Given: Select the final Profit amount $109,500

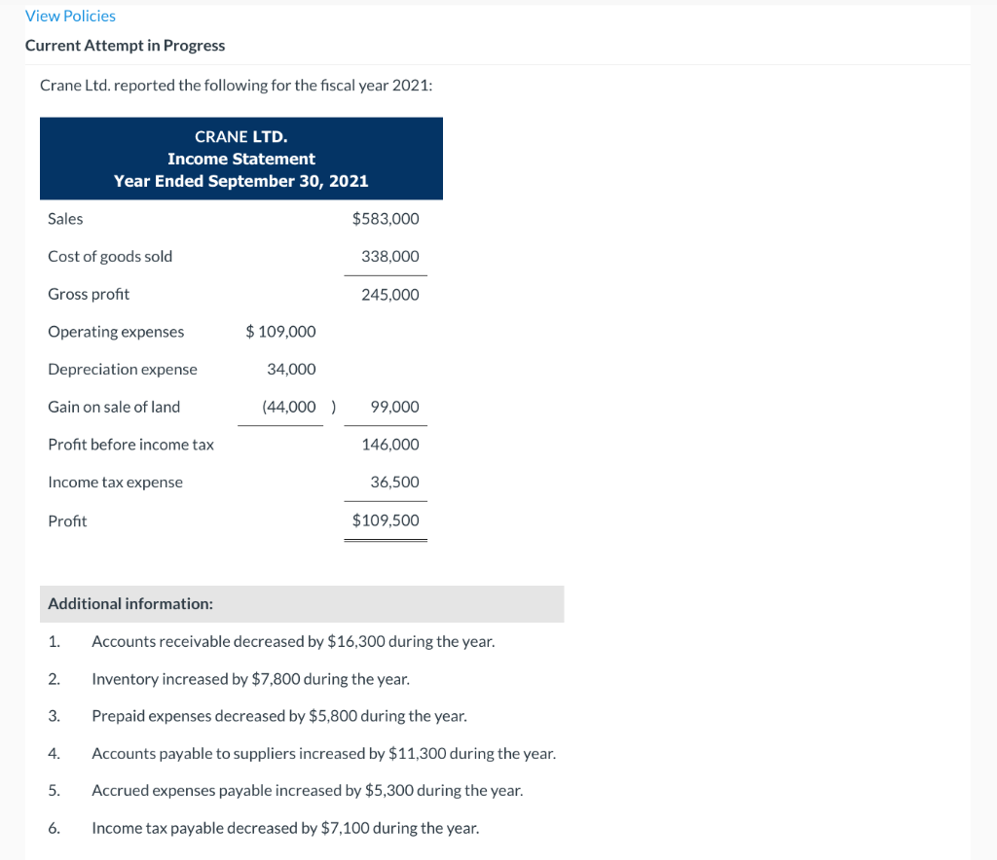Looking at the screenshot, I should (x=385, y=520).
